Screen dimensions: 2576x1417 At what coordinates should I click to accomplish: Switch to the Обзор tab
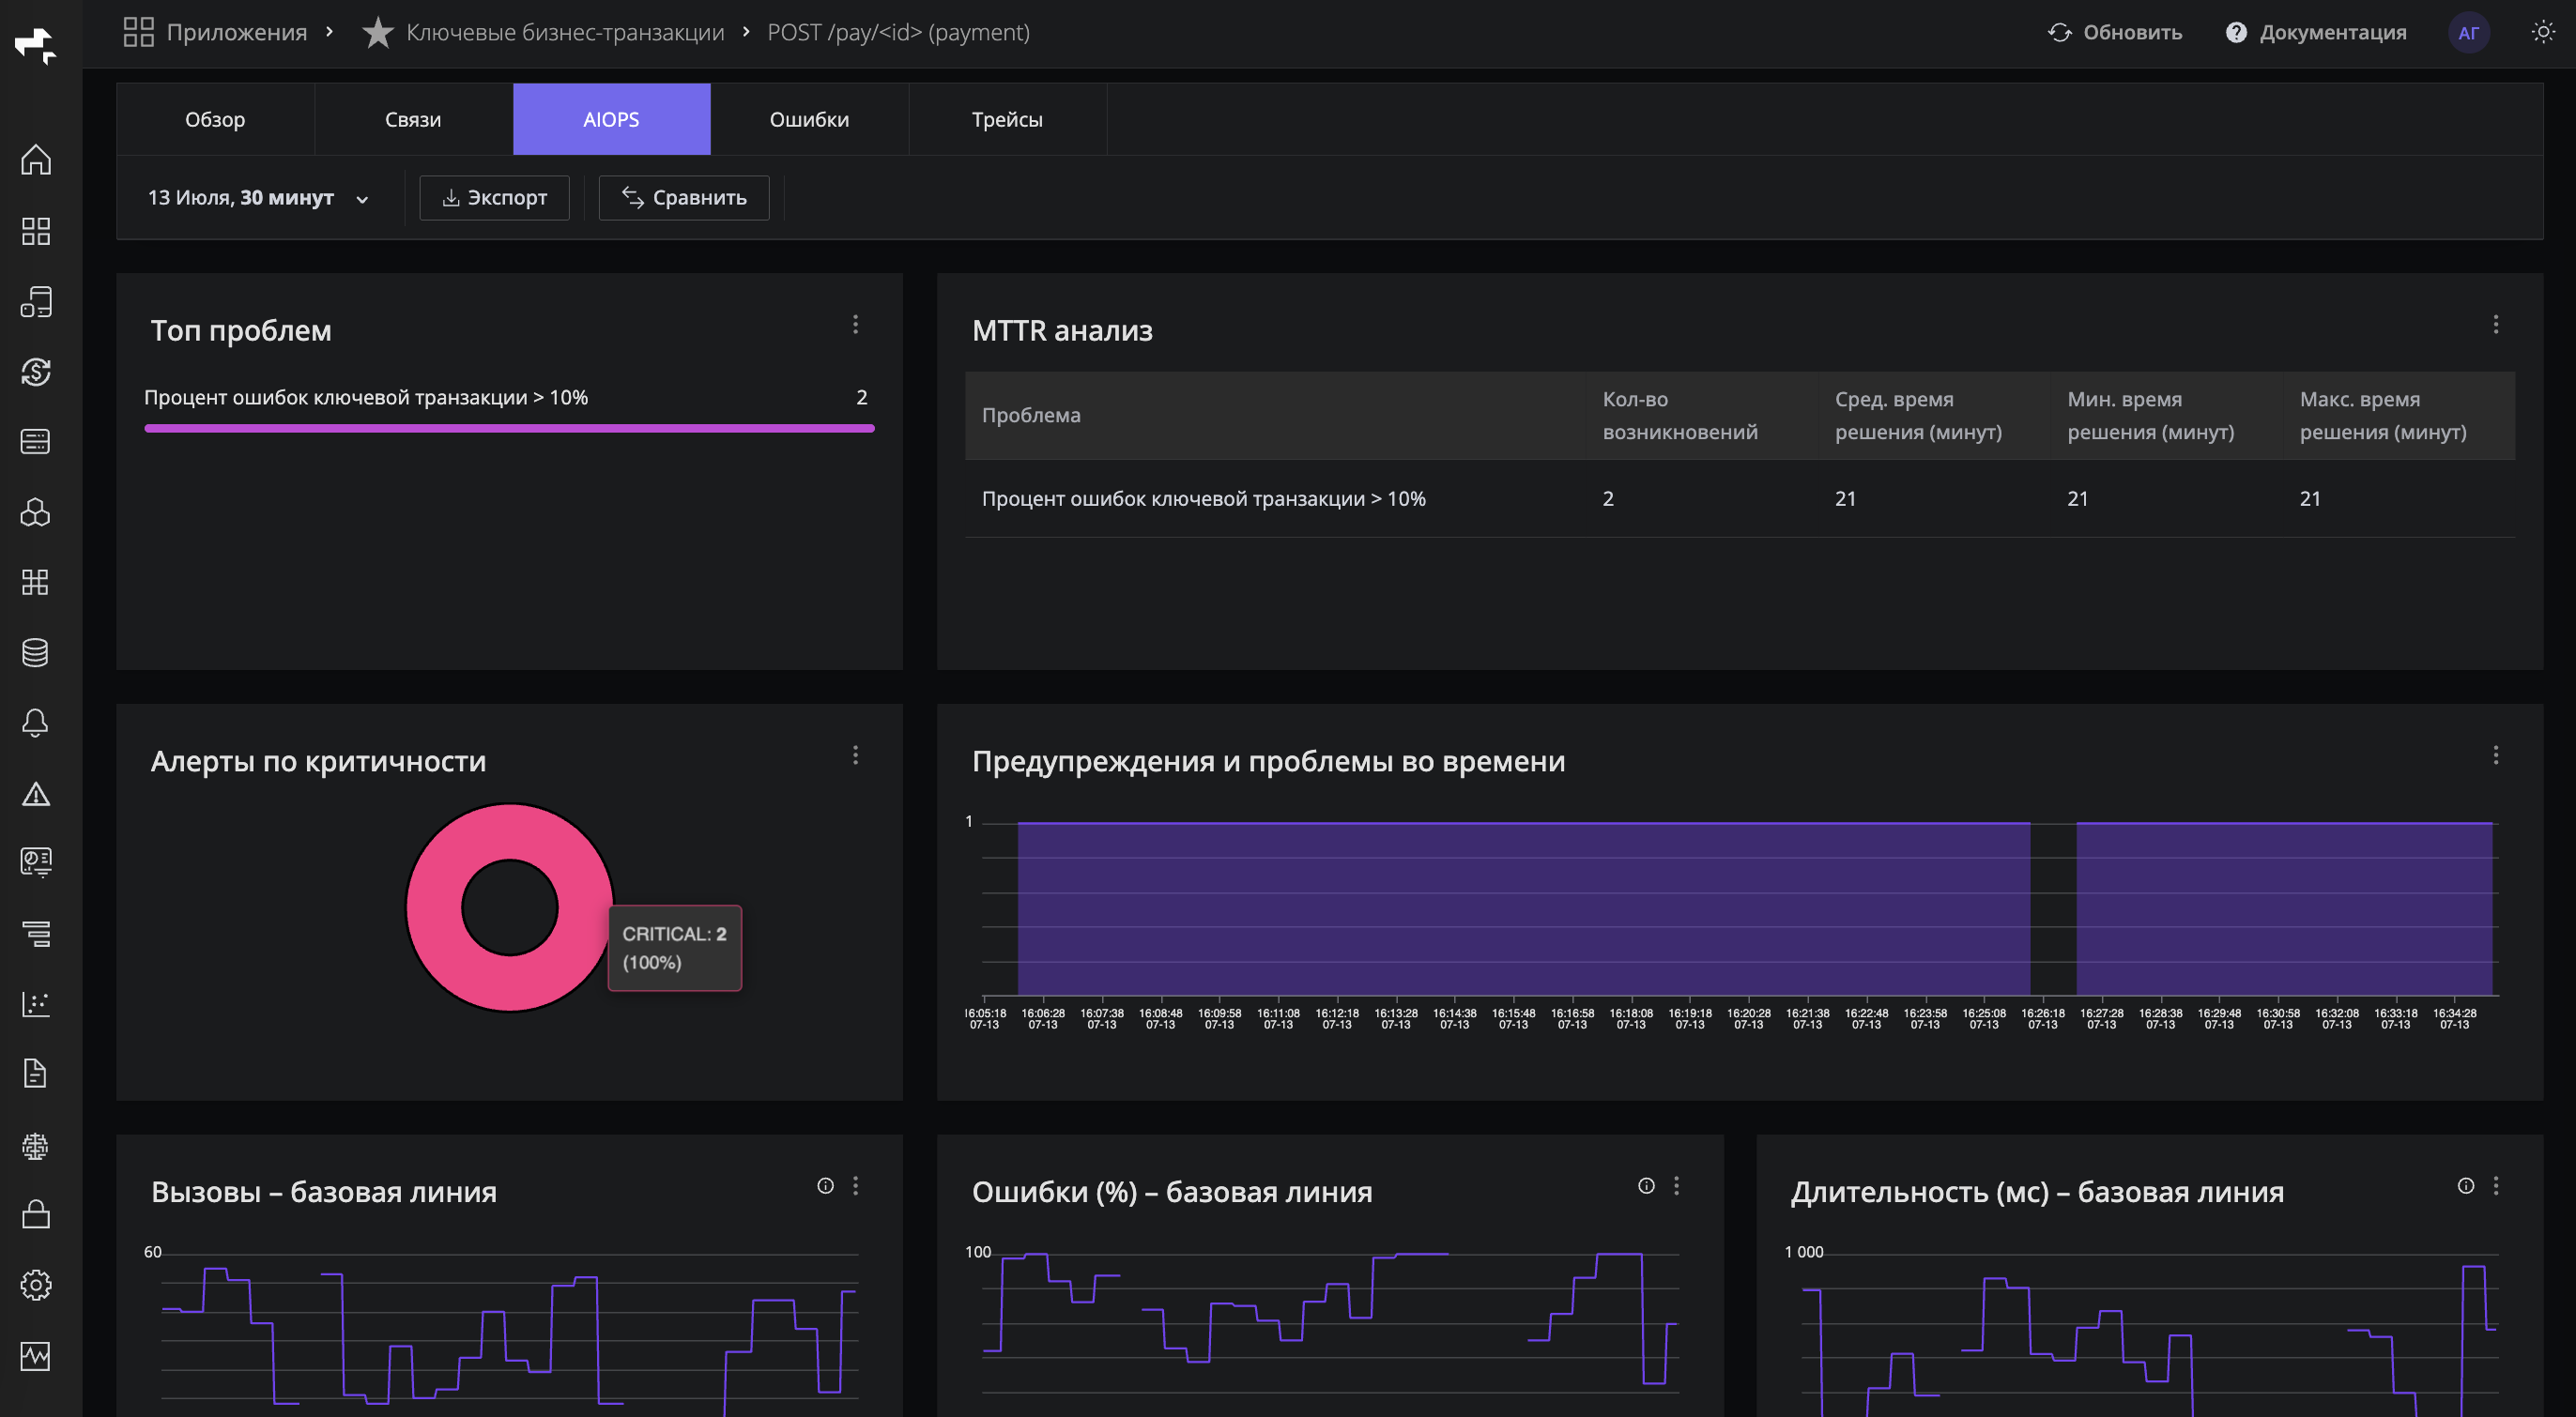(x=215, y=119)
